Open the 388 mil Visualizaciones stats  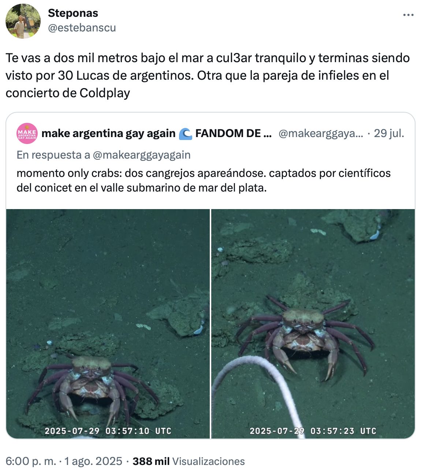coord(189,461)
